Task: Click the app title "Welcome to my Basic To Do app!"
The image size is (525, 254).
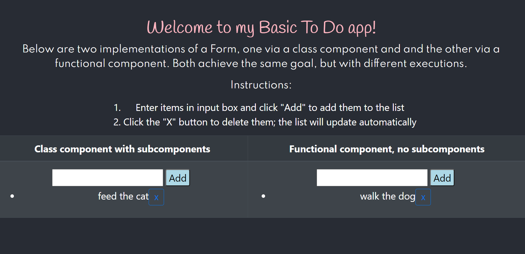Action: point(262,27)
